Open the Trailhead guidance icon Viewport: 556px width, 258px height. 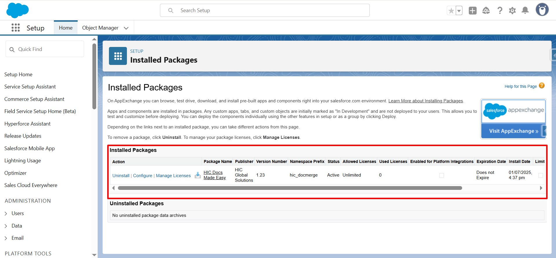[x=486, y=10]
